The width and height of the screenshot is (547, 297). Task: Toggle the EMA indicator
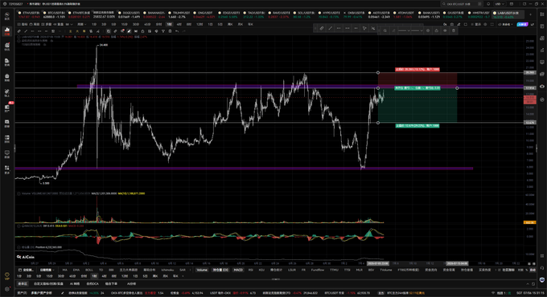[76, 270]
